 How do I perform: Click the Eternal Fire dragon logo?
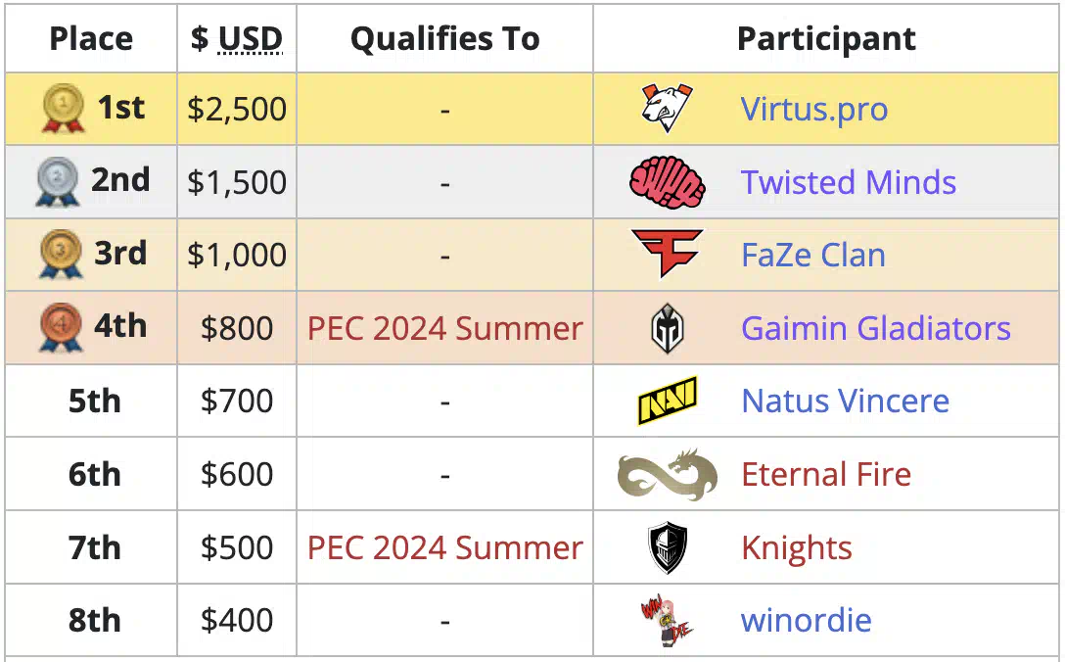(x=667, y=474)
